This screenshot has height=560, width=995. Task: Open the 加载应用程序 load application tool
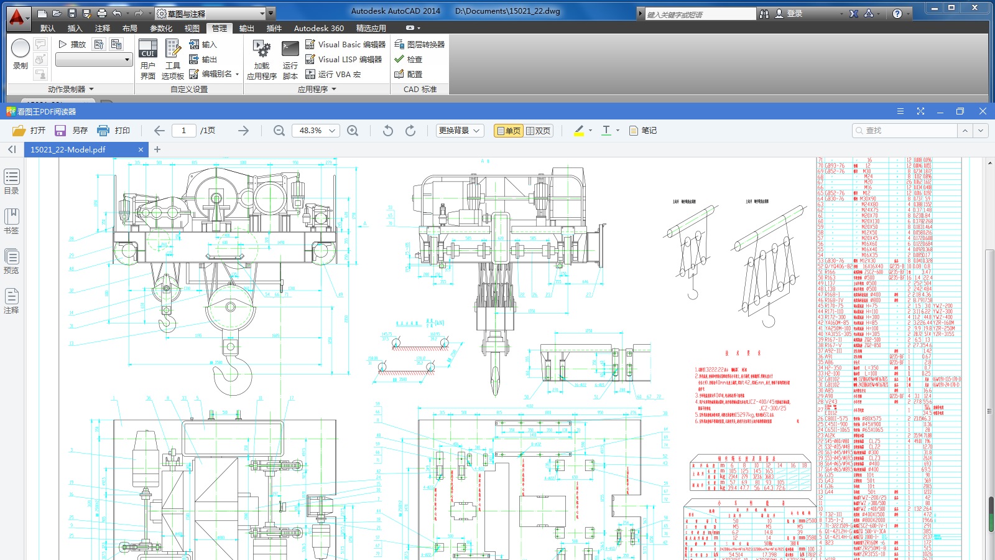coord(262,60)
